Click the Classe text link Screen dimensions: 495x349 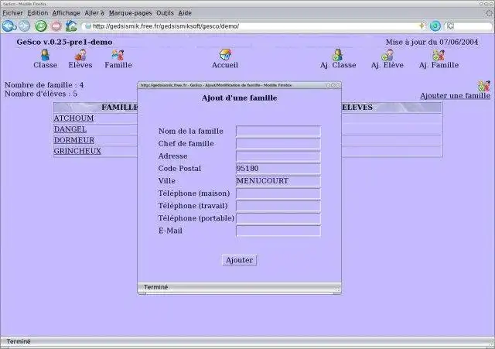(46, 65)
